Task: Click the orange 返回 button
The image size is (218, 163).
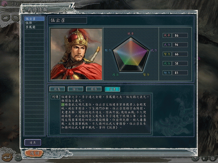Action: [34, 153]
